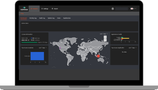The height and width of the screenshot is (90, 158).
Task: Click the No data message
Action: pos(124,52)
